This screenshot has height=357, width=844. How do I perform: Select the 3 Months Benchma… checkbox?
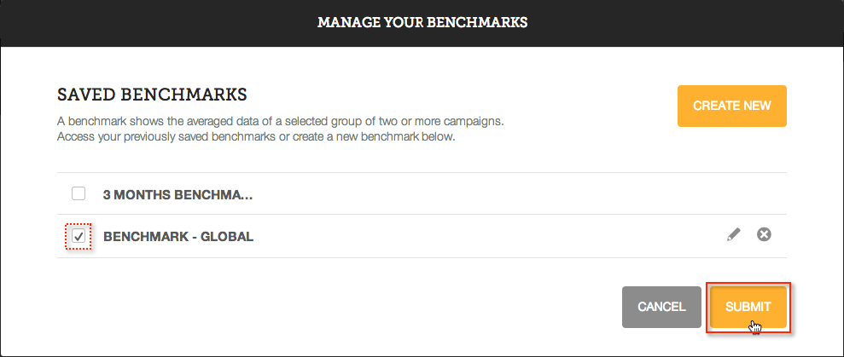(79, 193)
